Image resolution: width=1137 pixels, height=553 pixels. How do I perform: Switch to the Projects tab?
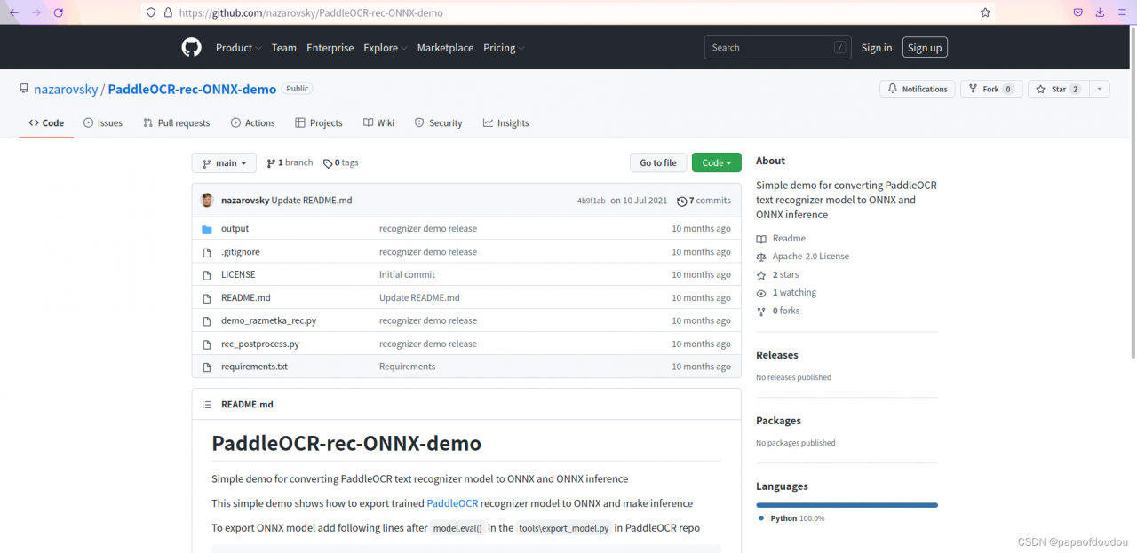coord(319,123)
